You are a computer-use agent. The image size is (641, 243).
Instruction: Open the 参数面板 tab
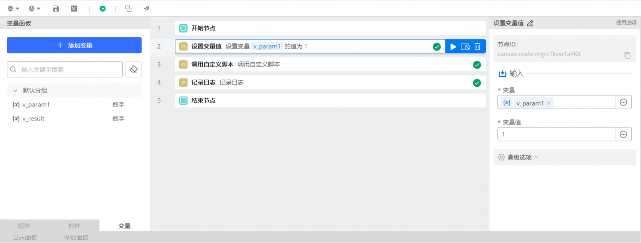tap(76, 237)
